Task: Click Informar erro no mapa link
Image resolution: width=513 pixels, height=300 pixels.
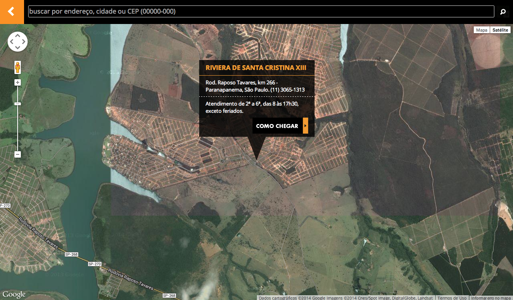Action: tap(491, 298)
